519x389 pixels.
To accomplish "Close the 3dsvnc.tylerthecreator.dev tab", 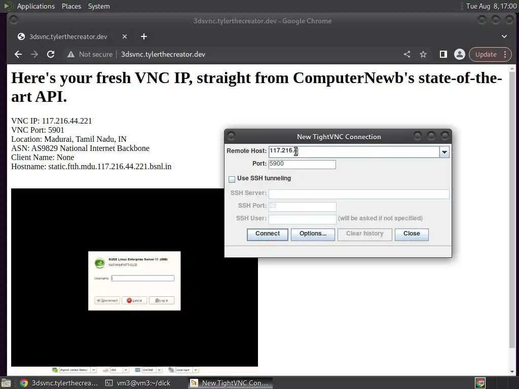I will click(x=125, y=36).
